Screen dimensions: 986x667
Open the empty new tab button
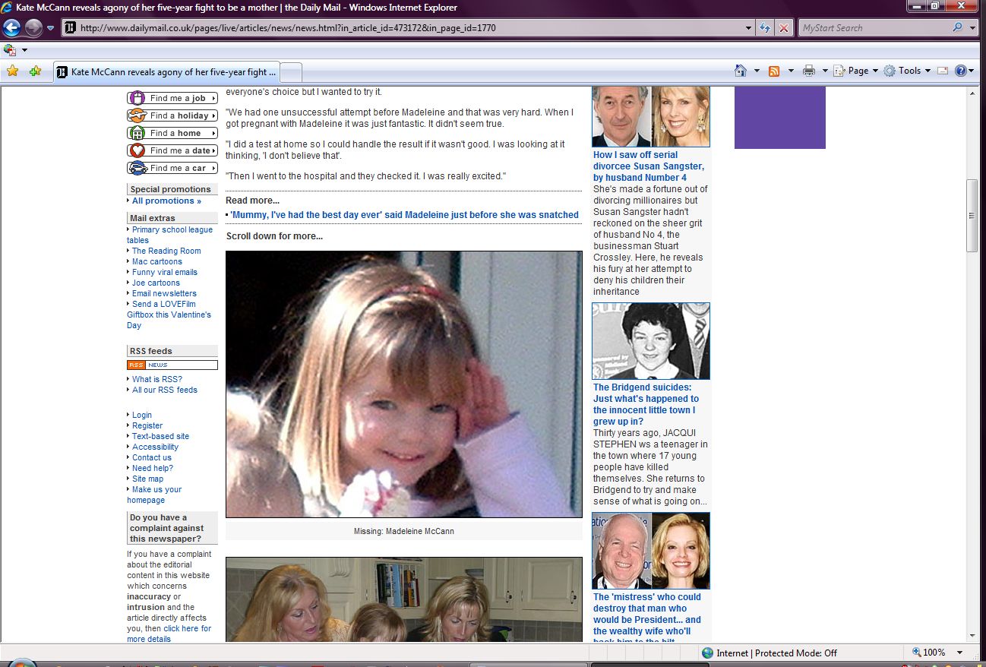point(291,72)
